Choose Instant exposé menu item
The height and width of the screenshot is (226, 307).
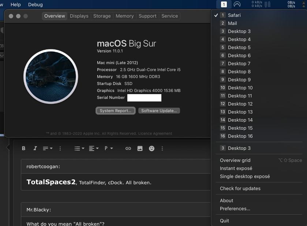click(x=259, y=168)
